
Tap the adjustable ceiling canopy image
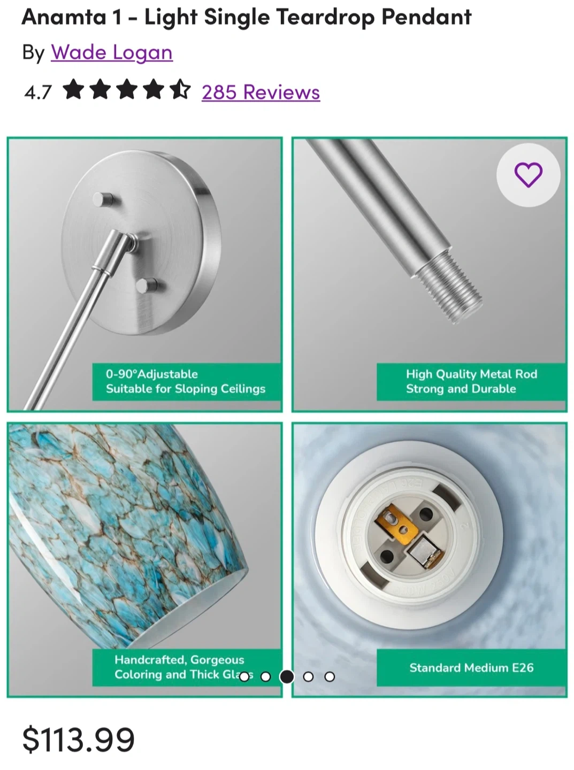(x=144, y=274)
